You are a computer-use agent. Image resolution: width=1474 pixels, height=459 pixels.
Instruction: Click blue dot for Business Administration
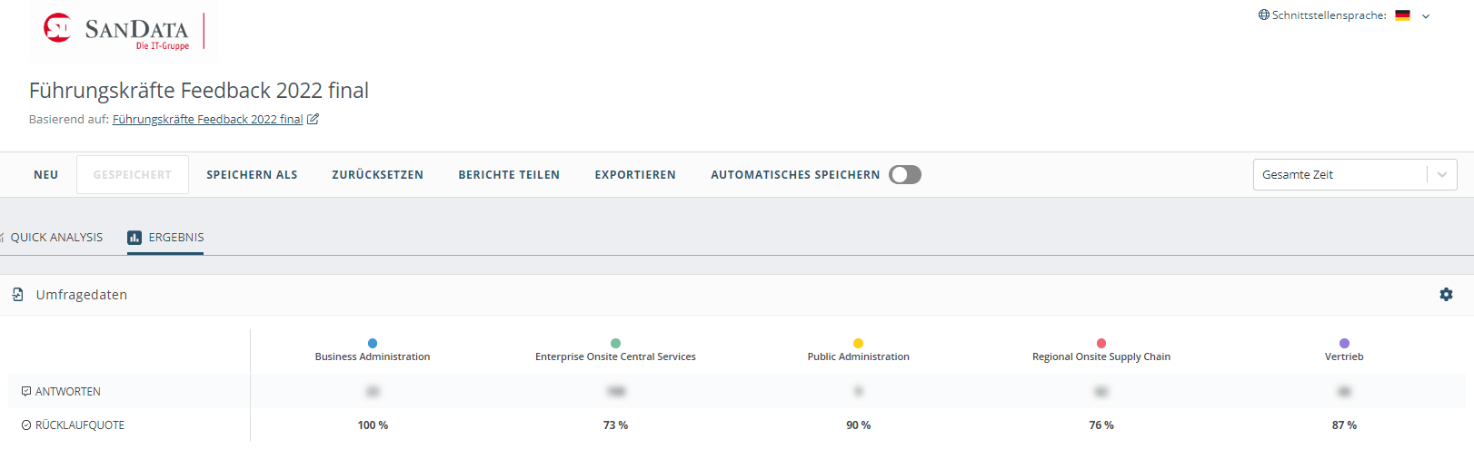[x=373, y=343]
